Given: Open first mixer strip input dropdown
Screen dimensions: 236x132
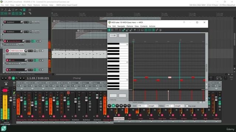Looking at the screenshot, I should click(21, 83).
